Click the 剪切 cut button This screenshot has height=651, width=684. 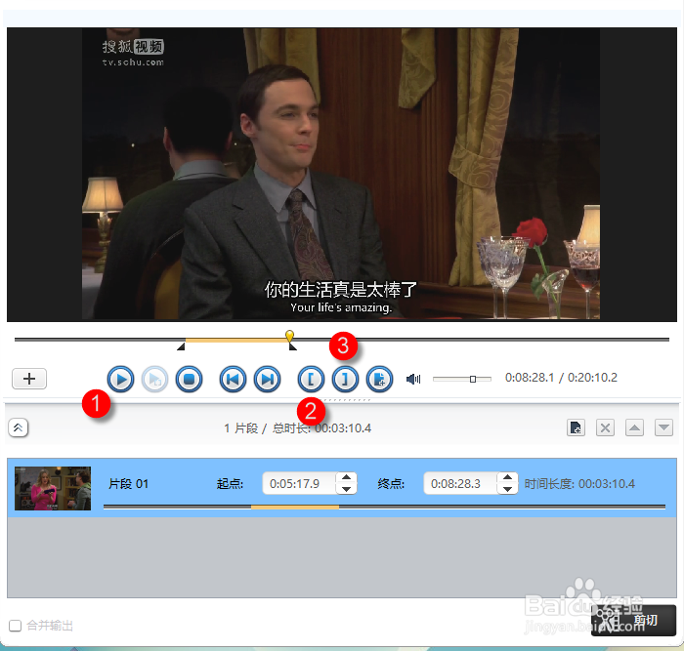633,620
